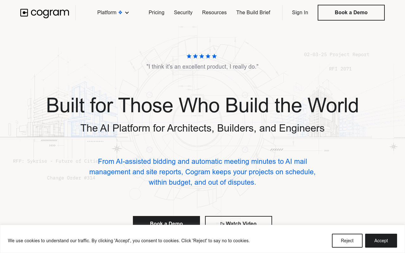Click the Sign In link
Screen dimensions: 405x253
tap(300, 13)
